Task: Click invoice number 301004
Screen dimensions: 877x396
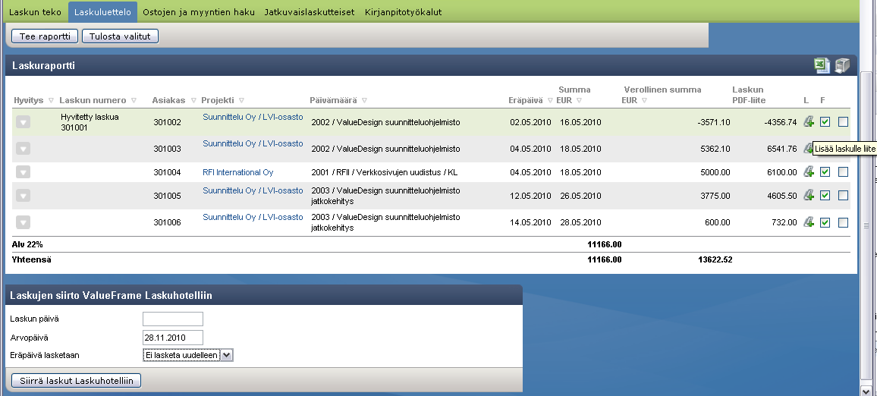Action: tap(167, 172)
